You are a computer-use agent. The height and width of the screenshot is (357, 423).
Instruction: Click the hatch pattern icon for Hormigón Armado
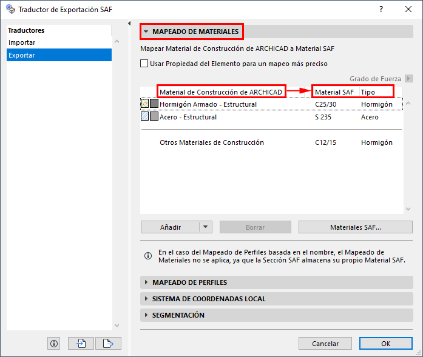145,104
